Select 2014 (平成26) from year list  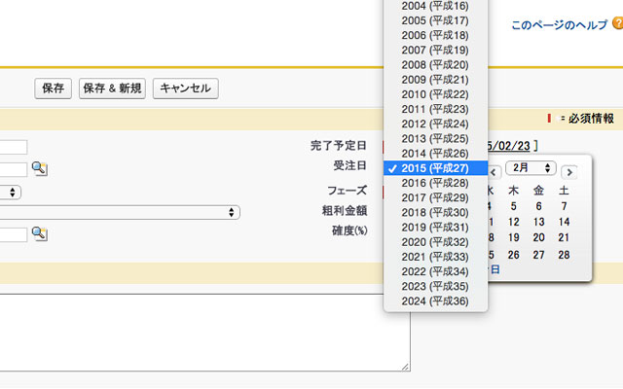click(x=435, y=154)
